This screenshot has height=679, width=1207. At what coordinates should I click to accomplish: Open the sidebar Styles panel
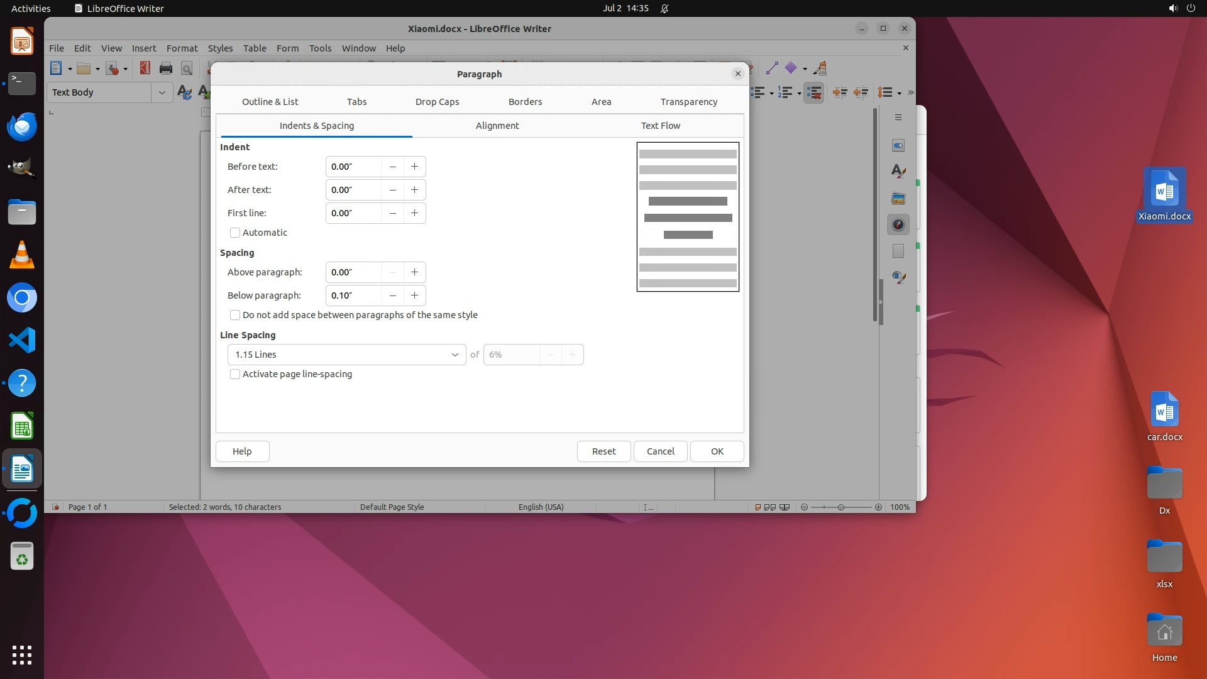coord(898,172)
